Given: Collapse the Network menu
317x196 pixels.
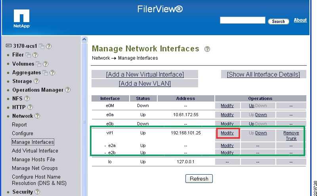Looking at the screenshot, I should [x=23, y=116].
